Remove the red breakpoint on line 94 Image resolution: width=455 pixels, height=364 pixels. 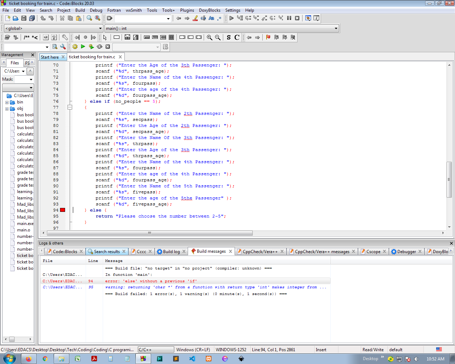tap(63, 210)
